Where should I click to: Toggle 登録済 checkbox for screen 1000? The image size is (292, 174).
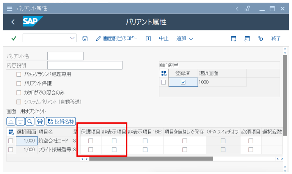click(x=183, y=82)
